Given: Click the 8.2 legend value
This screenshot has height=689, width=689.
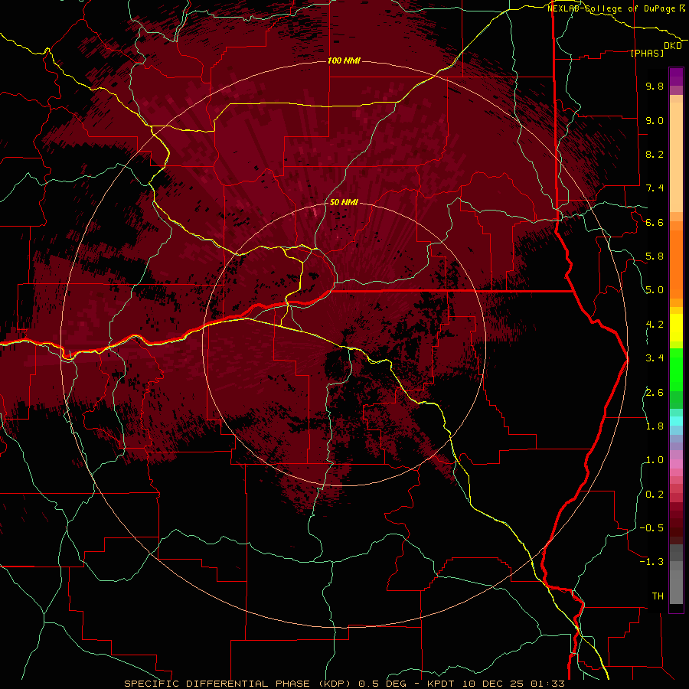Looking at the screenshot, I should pos(655,154).
